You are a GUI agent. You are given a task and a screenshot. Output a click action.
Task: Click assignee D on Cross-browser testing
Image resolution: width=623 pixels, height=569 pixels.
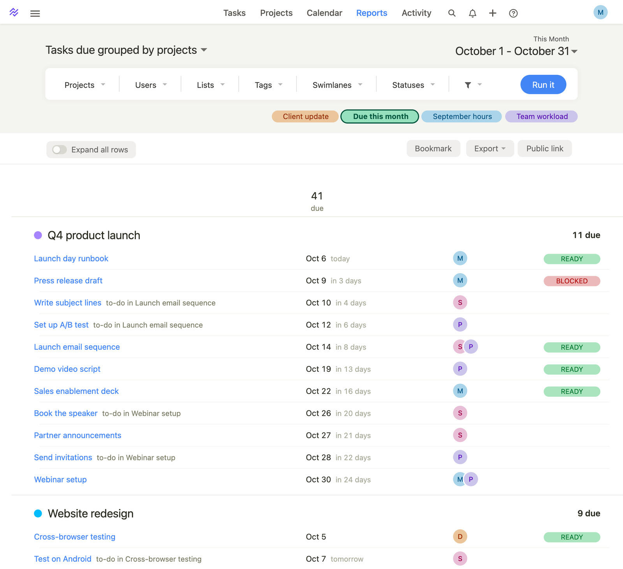[x=460, y=537]
